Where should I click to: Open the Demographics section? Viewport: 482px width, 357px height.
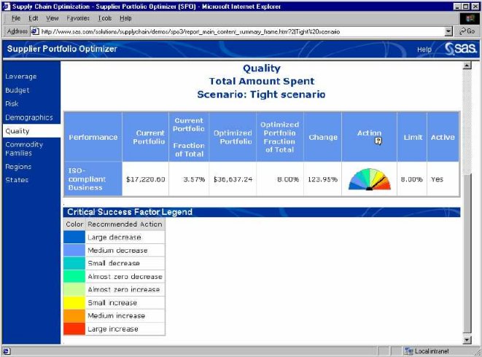[29, 117]
